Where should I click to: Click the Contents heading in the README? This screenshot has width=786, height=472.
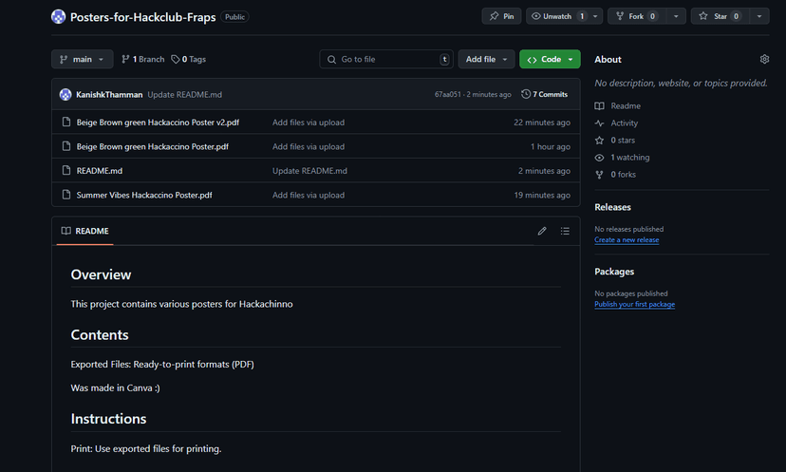pyautogui.click(x=100, y=335)
